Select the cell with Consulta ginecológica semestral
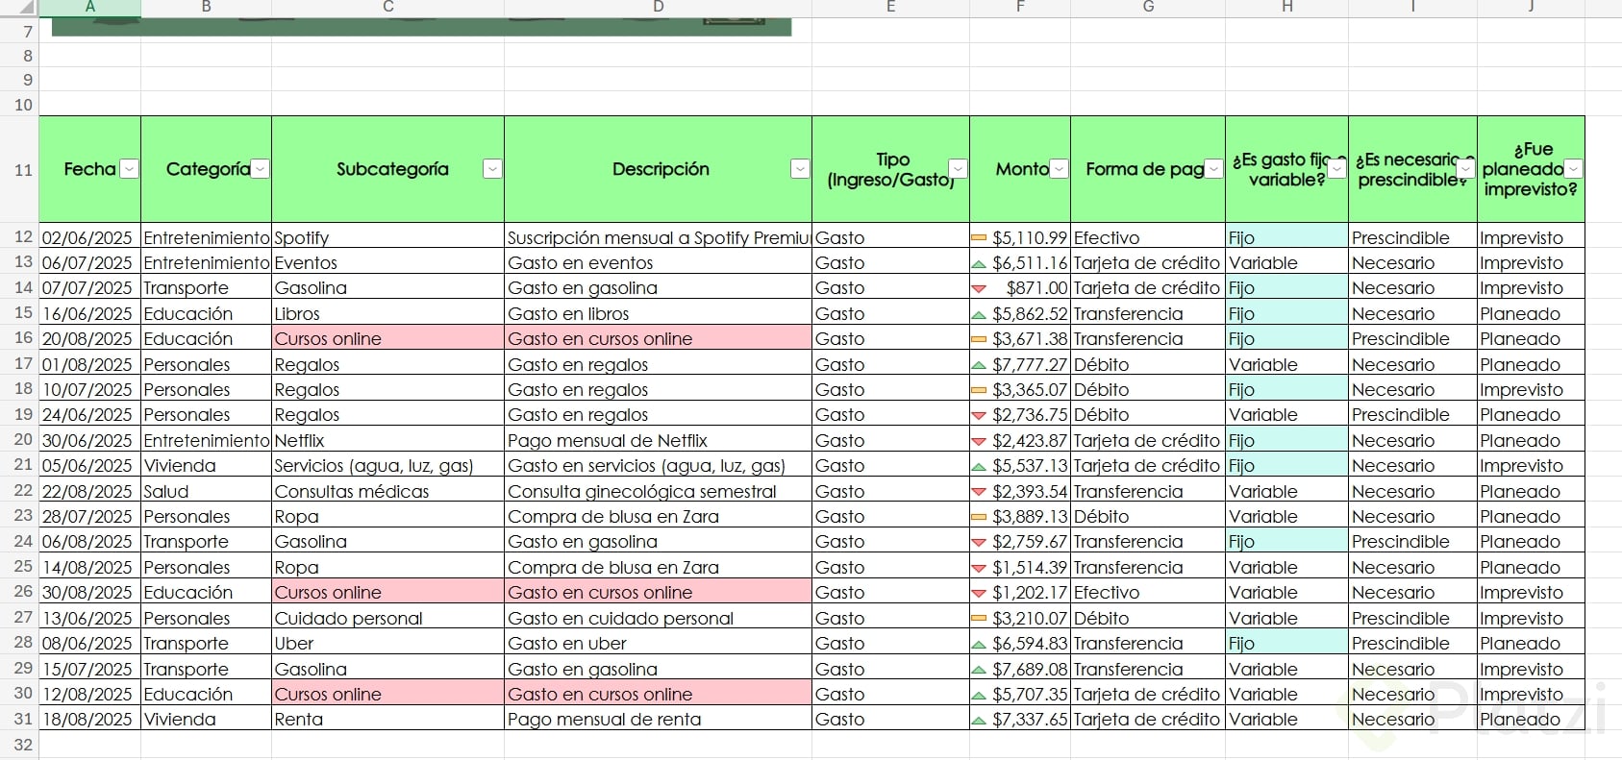The image size is (1622, 760). [x=658, y=491]
